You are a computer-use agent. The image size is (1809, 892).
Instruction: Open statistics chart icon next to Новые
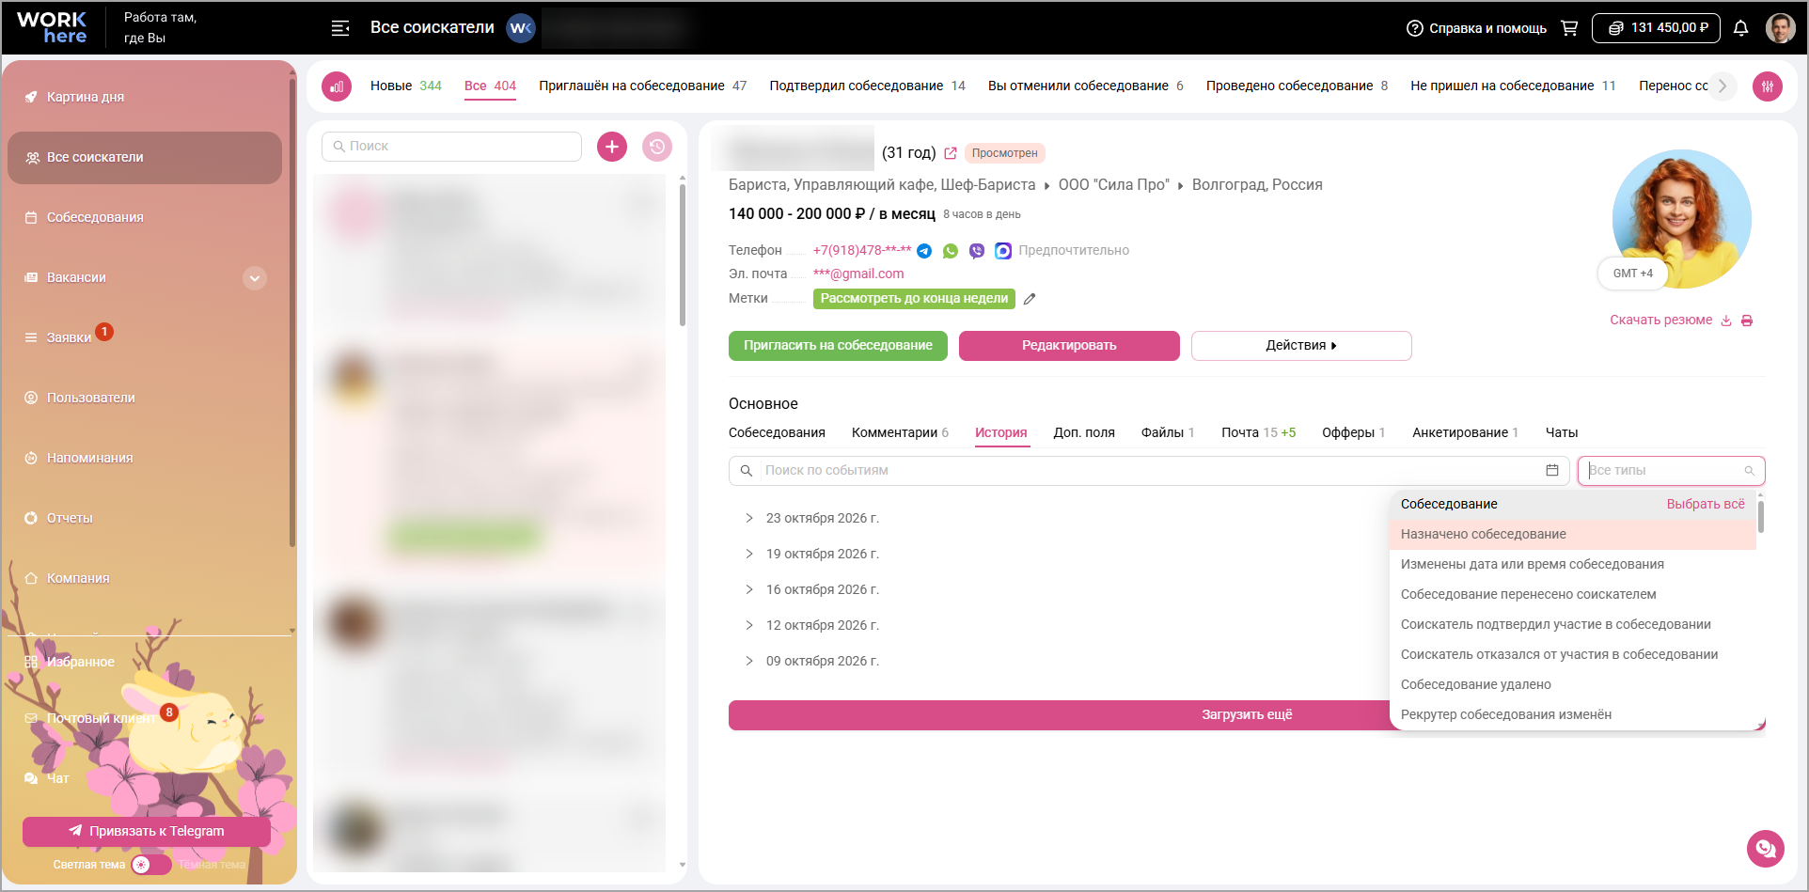tap(337, 86)
